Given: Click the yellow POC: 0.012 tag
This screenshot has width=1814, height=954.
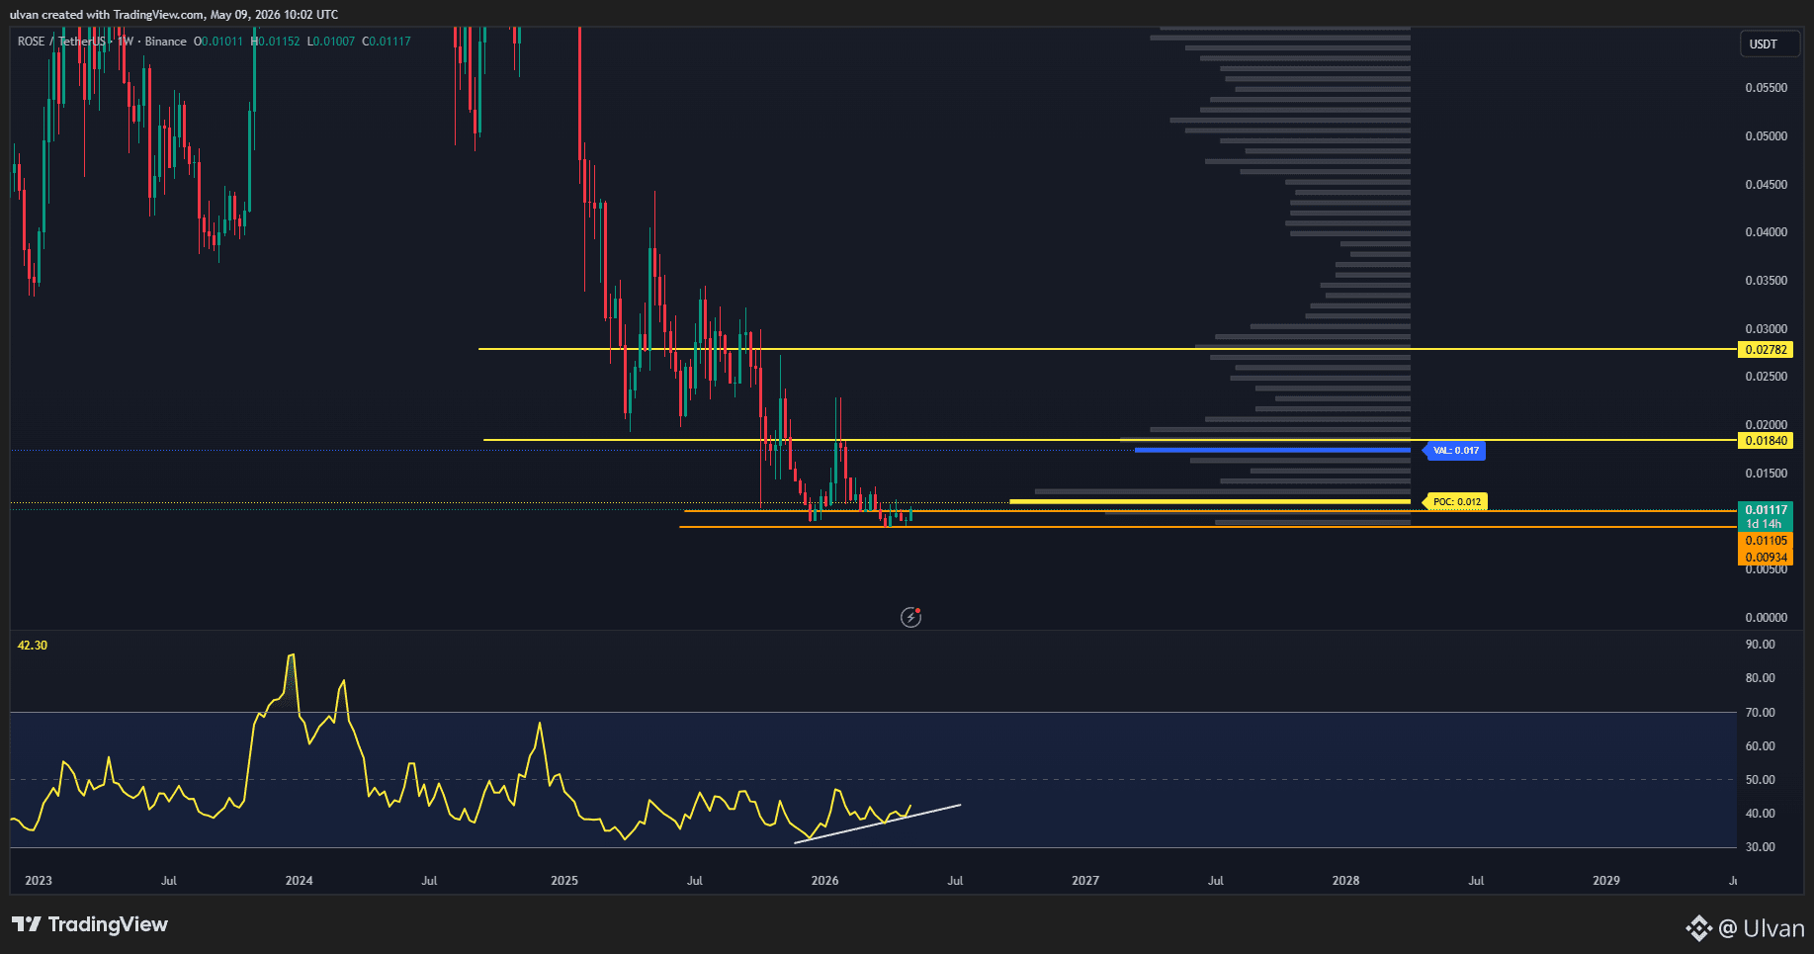Looking at the screenshot, I should (x=1455, y=502).
